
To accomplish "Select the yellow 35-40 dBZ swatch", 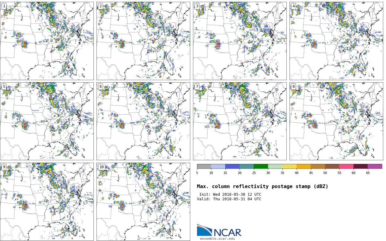I will pos(289,166).
